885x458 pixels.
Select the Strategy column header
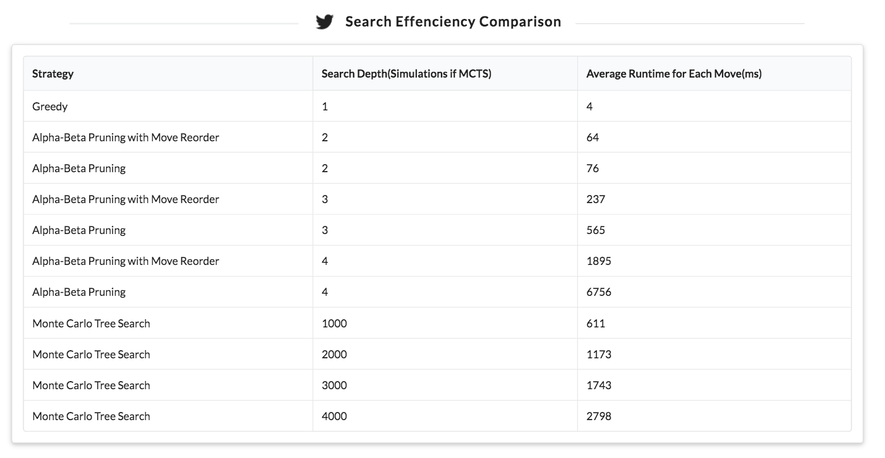tap(53, 74)
